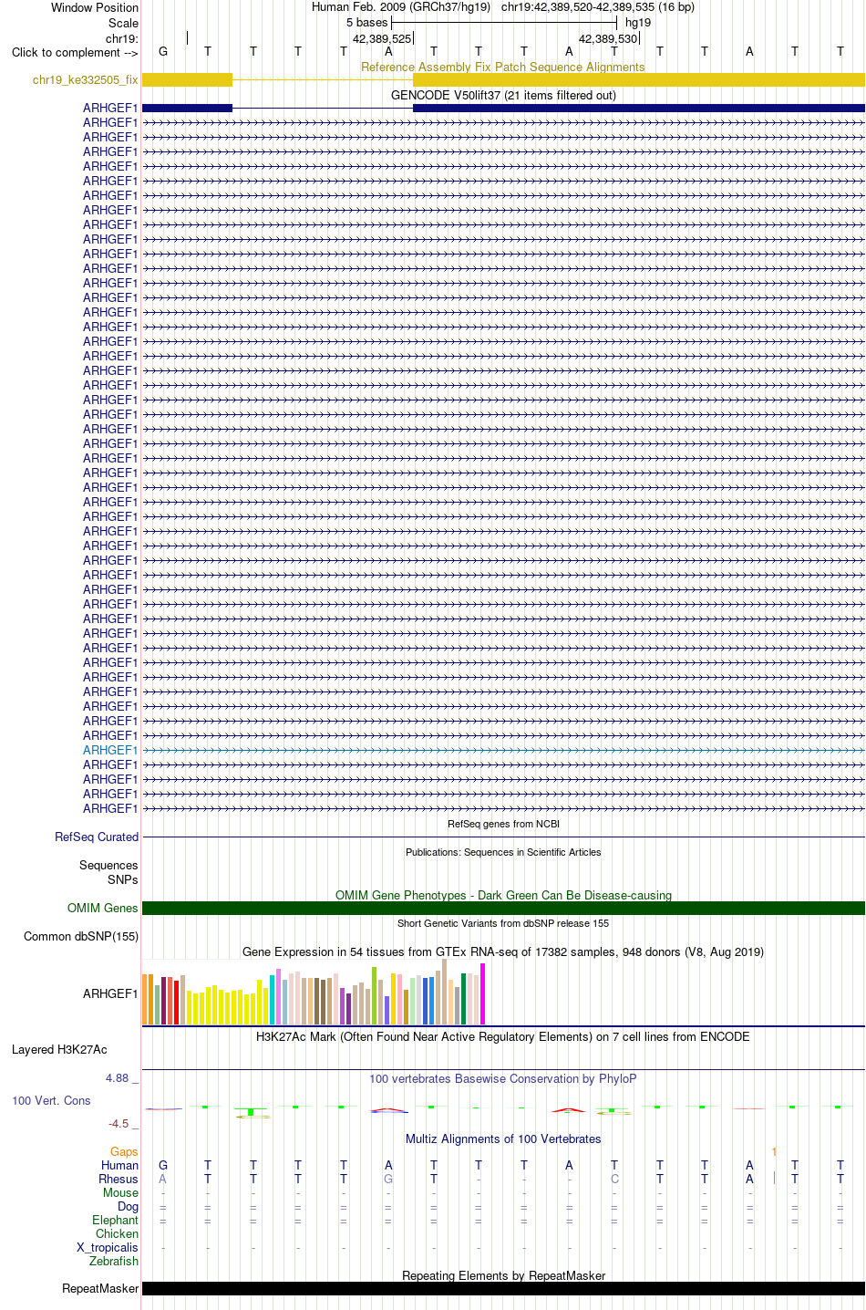This screenshot has height=1310, width=866.
Task: Click the 'RefSeq genes from NCBI' title
Action: (x=503, y=824)
